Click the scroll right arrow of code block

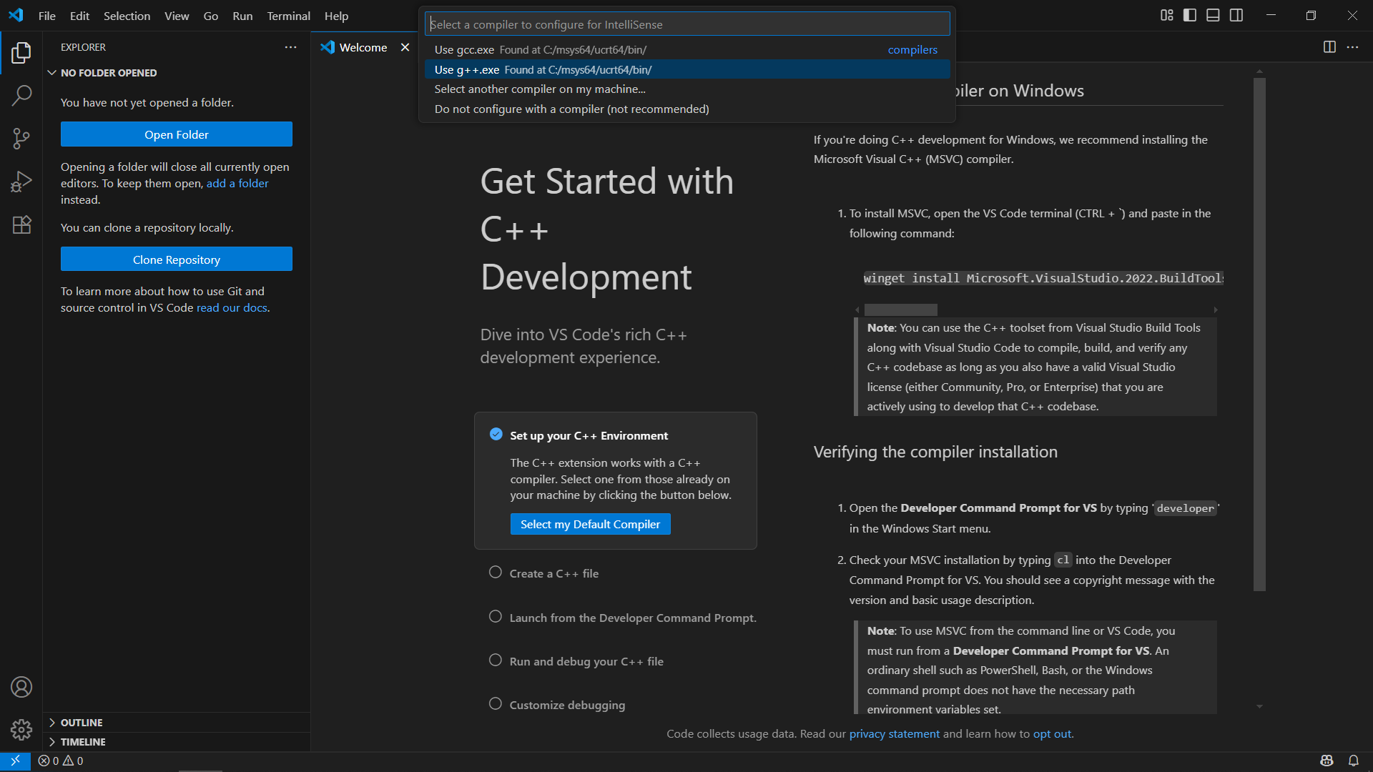point(1216,310)
